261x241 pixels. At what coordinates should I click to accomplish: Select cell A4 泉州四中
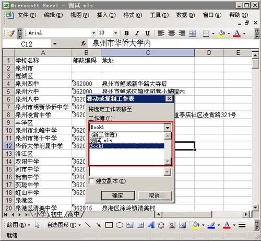coord(43,84)
